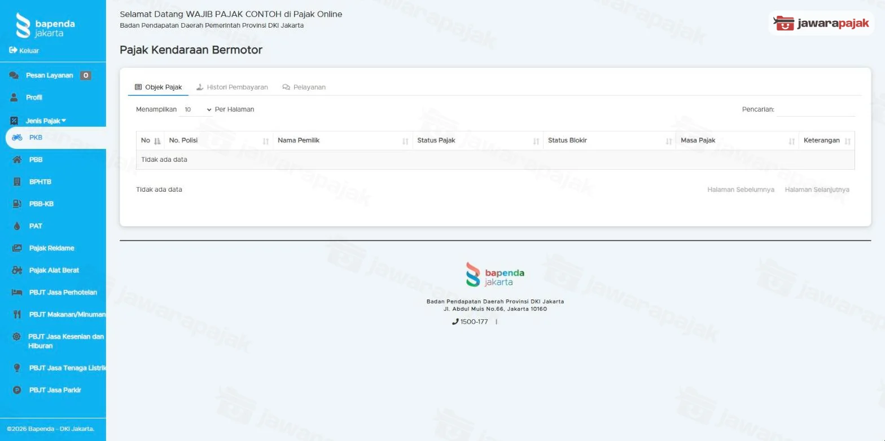Open the Pelayanan tab
This screenshot has height=441, width=885.
tap(304, 87)
